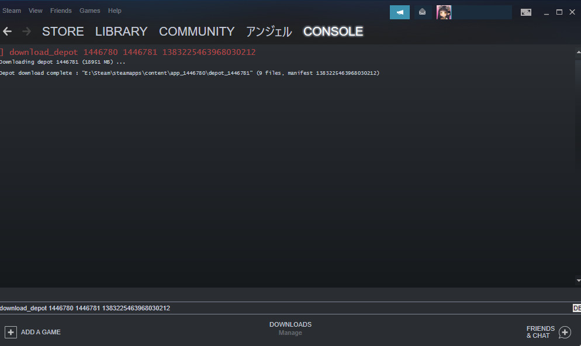This screenshot has height=346, width=581.
Task: Go back with the left arrow
Action: click(8, 32)
